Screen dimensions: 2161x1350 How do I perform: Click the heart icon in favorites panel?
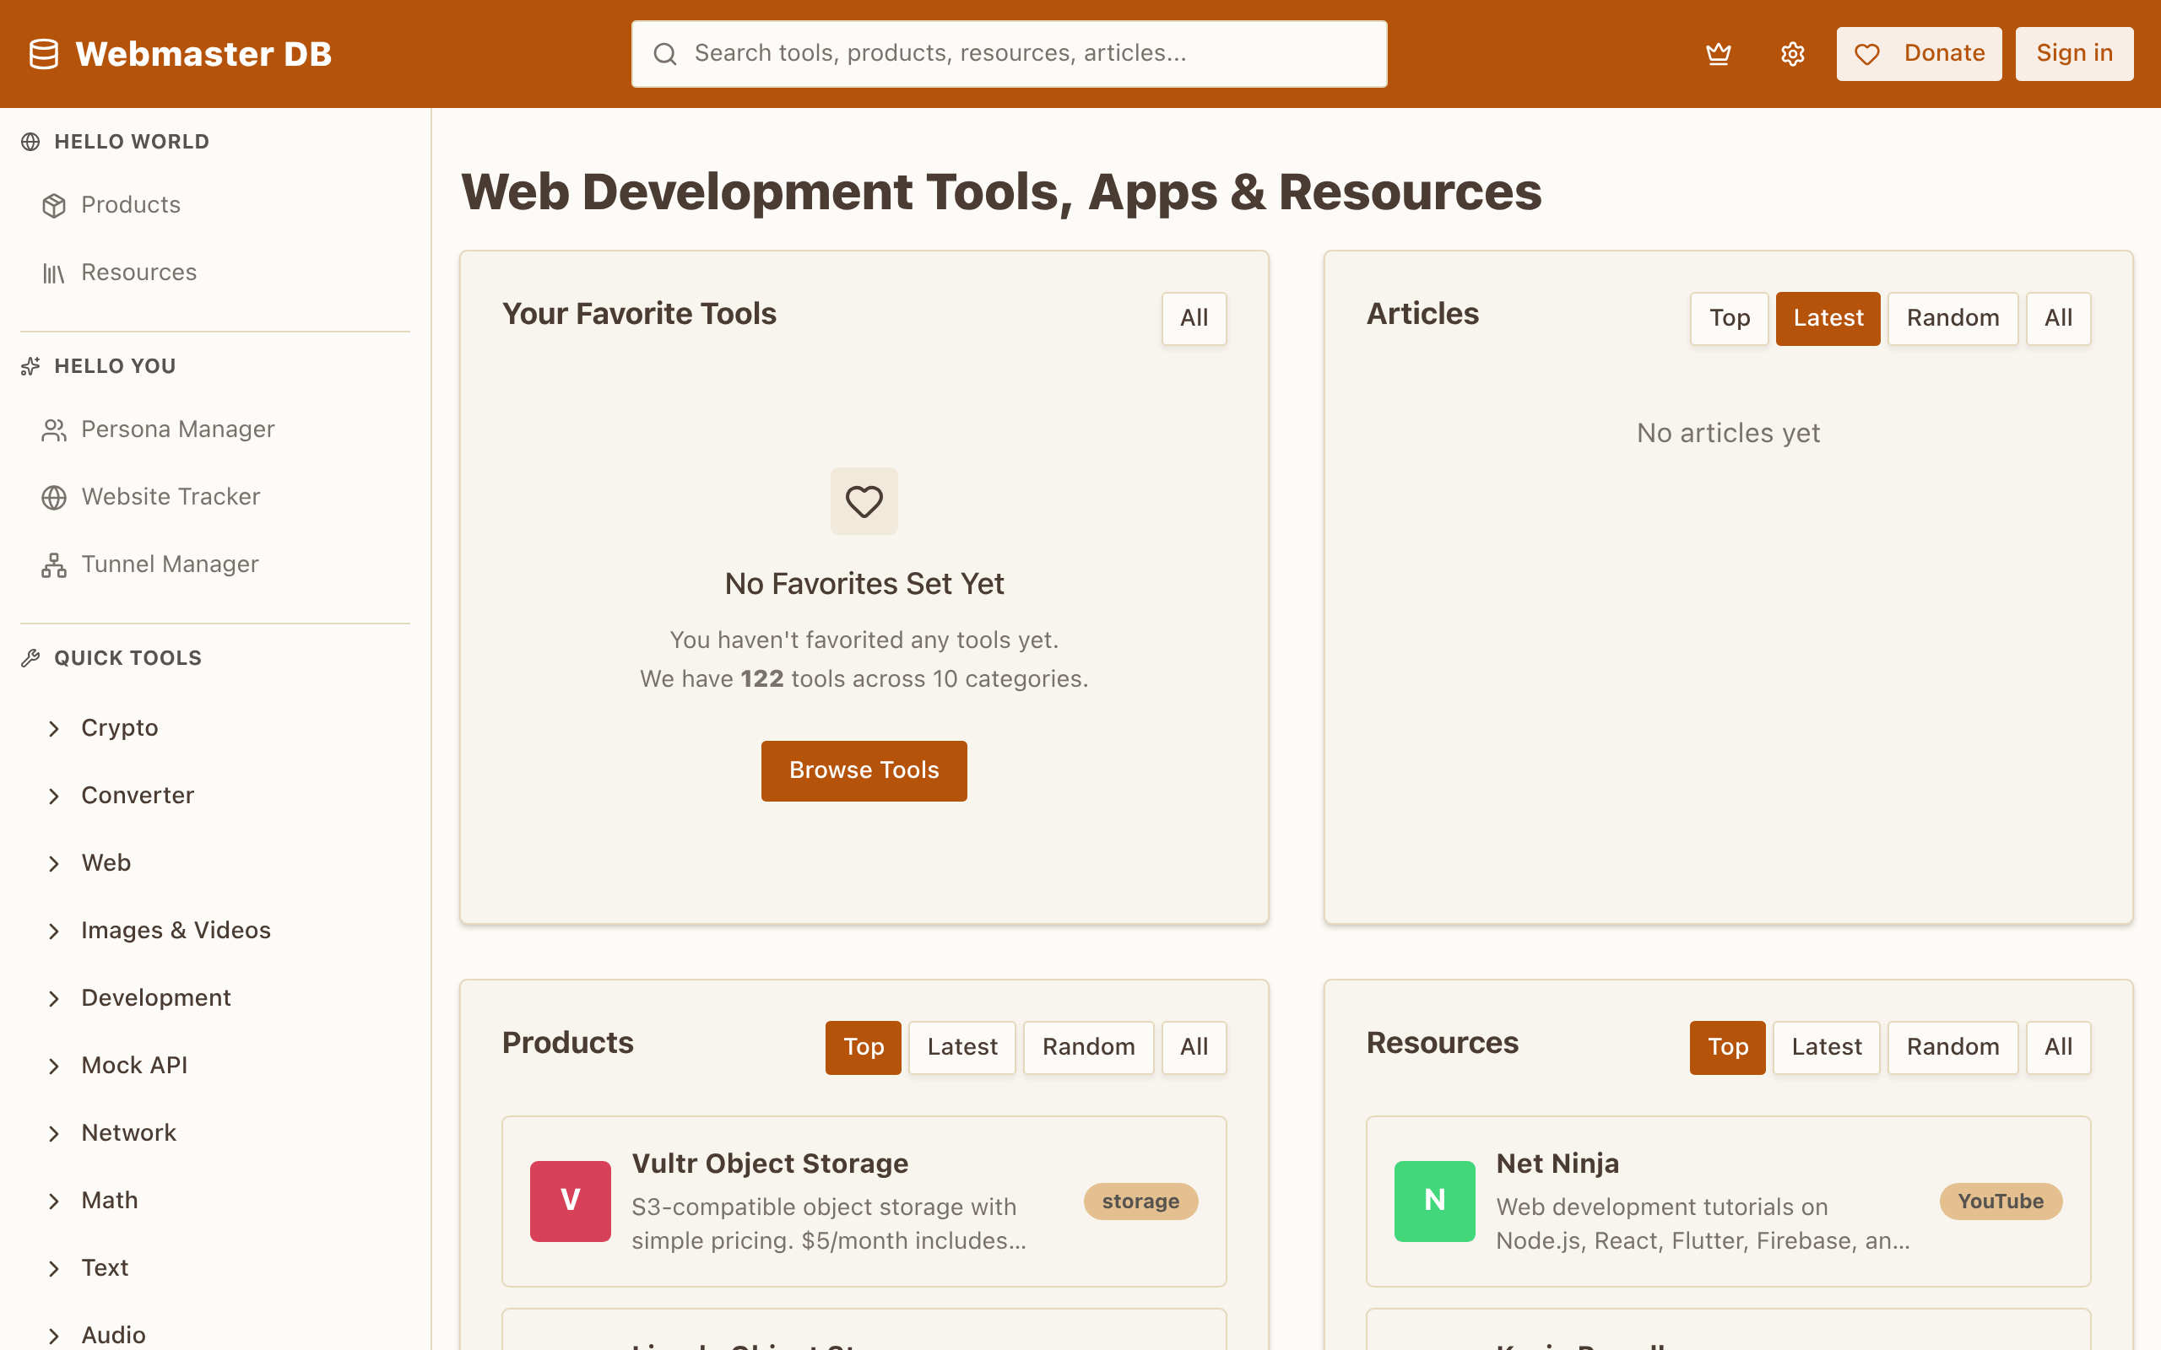[864, 501]
